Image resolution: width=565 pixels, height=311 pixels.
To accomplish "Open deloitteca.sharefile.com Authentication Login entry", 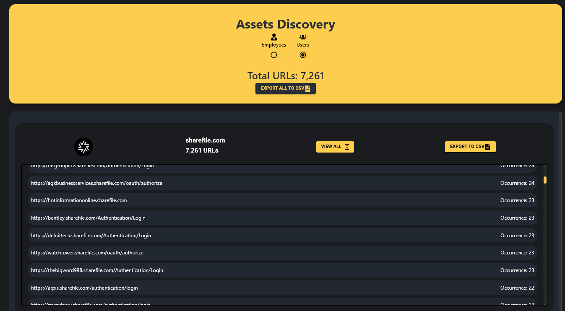I will point(91,236).
